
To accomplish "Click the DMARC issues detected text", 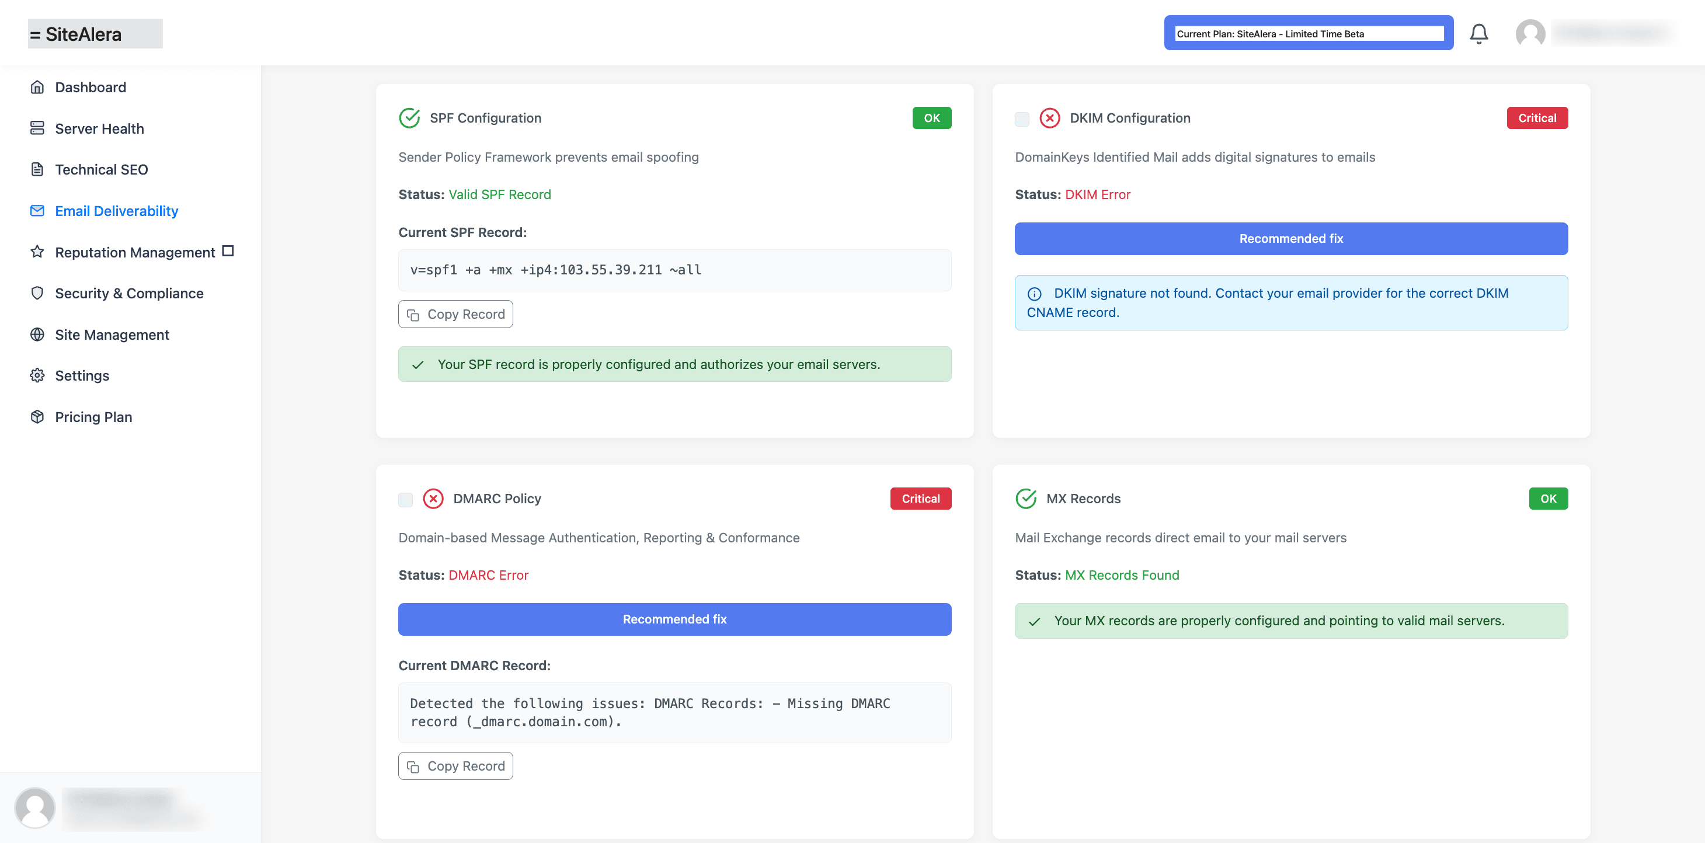I will [650, 713].
